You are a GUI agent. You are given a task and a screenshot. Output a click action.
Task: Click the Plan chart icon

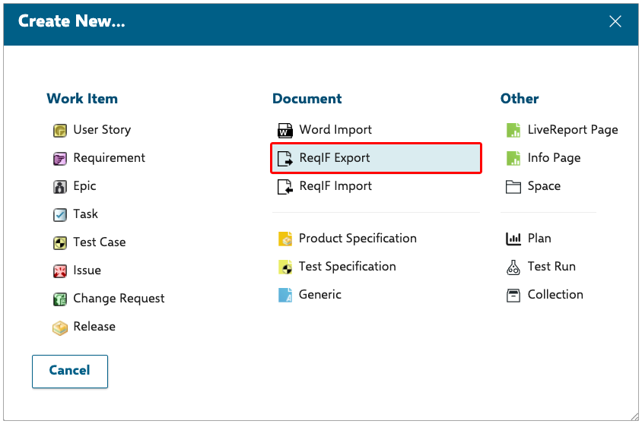point(513,239)
